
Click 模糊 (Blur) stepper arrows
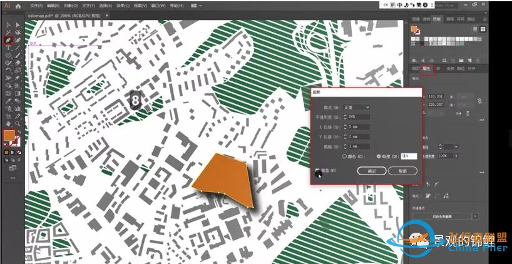pos(345,146)
